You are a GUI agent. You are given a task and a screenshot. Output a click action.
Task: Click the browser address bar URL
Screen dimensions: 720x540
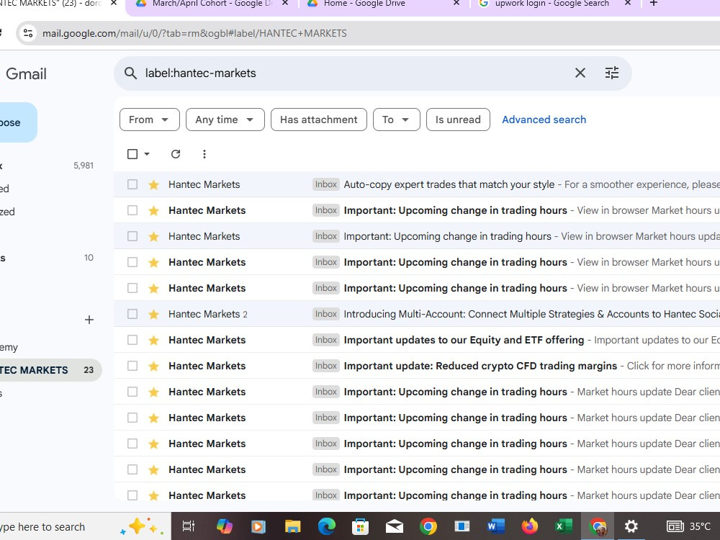pyautogui.click(x=194, y=33)
